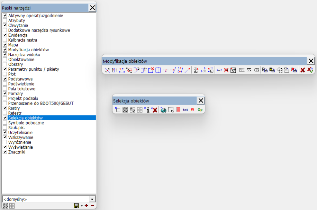Viewport: 317px width, 210px height.
Task: Select objects by text using 'txt' icon
Action: [x=185, y=110]
